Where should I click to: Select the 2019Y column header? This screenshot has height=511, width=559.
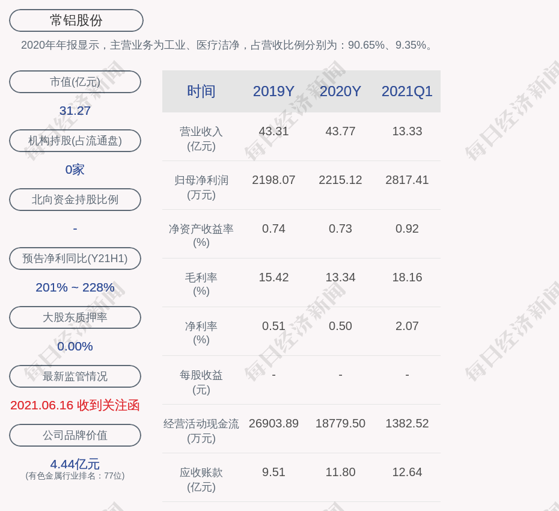click(x=273, y=91)
